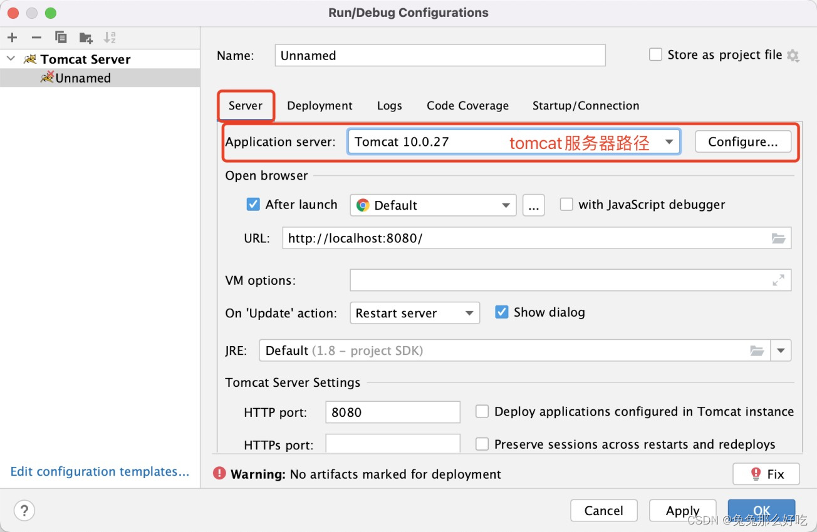Add a new configuration with plus icon
This screenshot has width=817, height=532.
[12, 38]
